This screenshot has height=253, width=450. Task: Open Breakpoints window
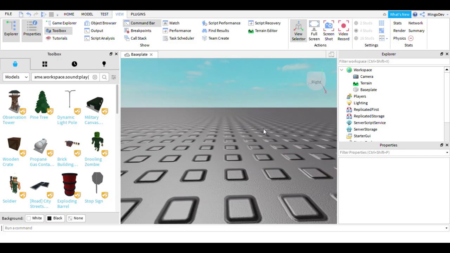(137, 31)
